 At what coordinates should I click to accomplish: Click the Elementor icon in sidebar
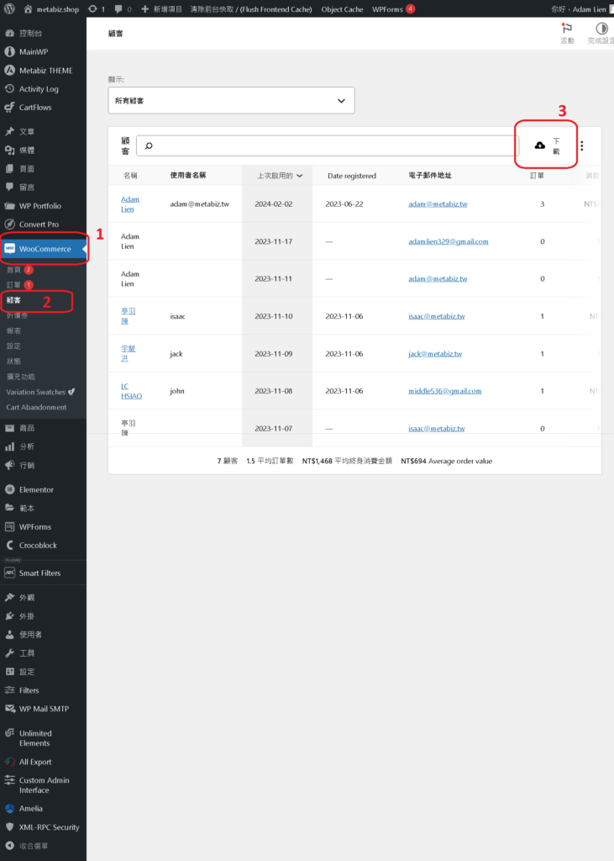click(x=10, y=489)
